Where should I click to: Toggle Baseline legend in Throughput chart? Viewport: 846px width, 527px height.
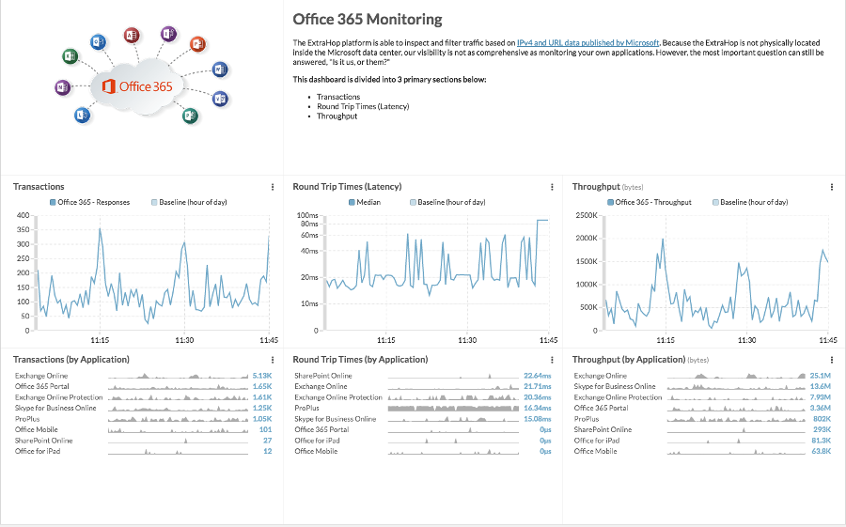750,202
